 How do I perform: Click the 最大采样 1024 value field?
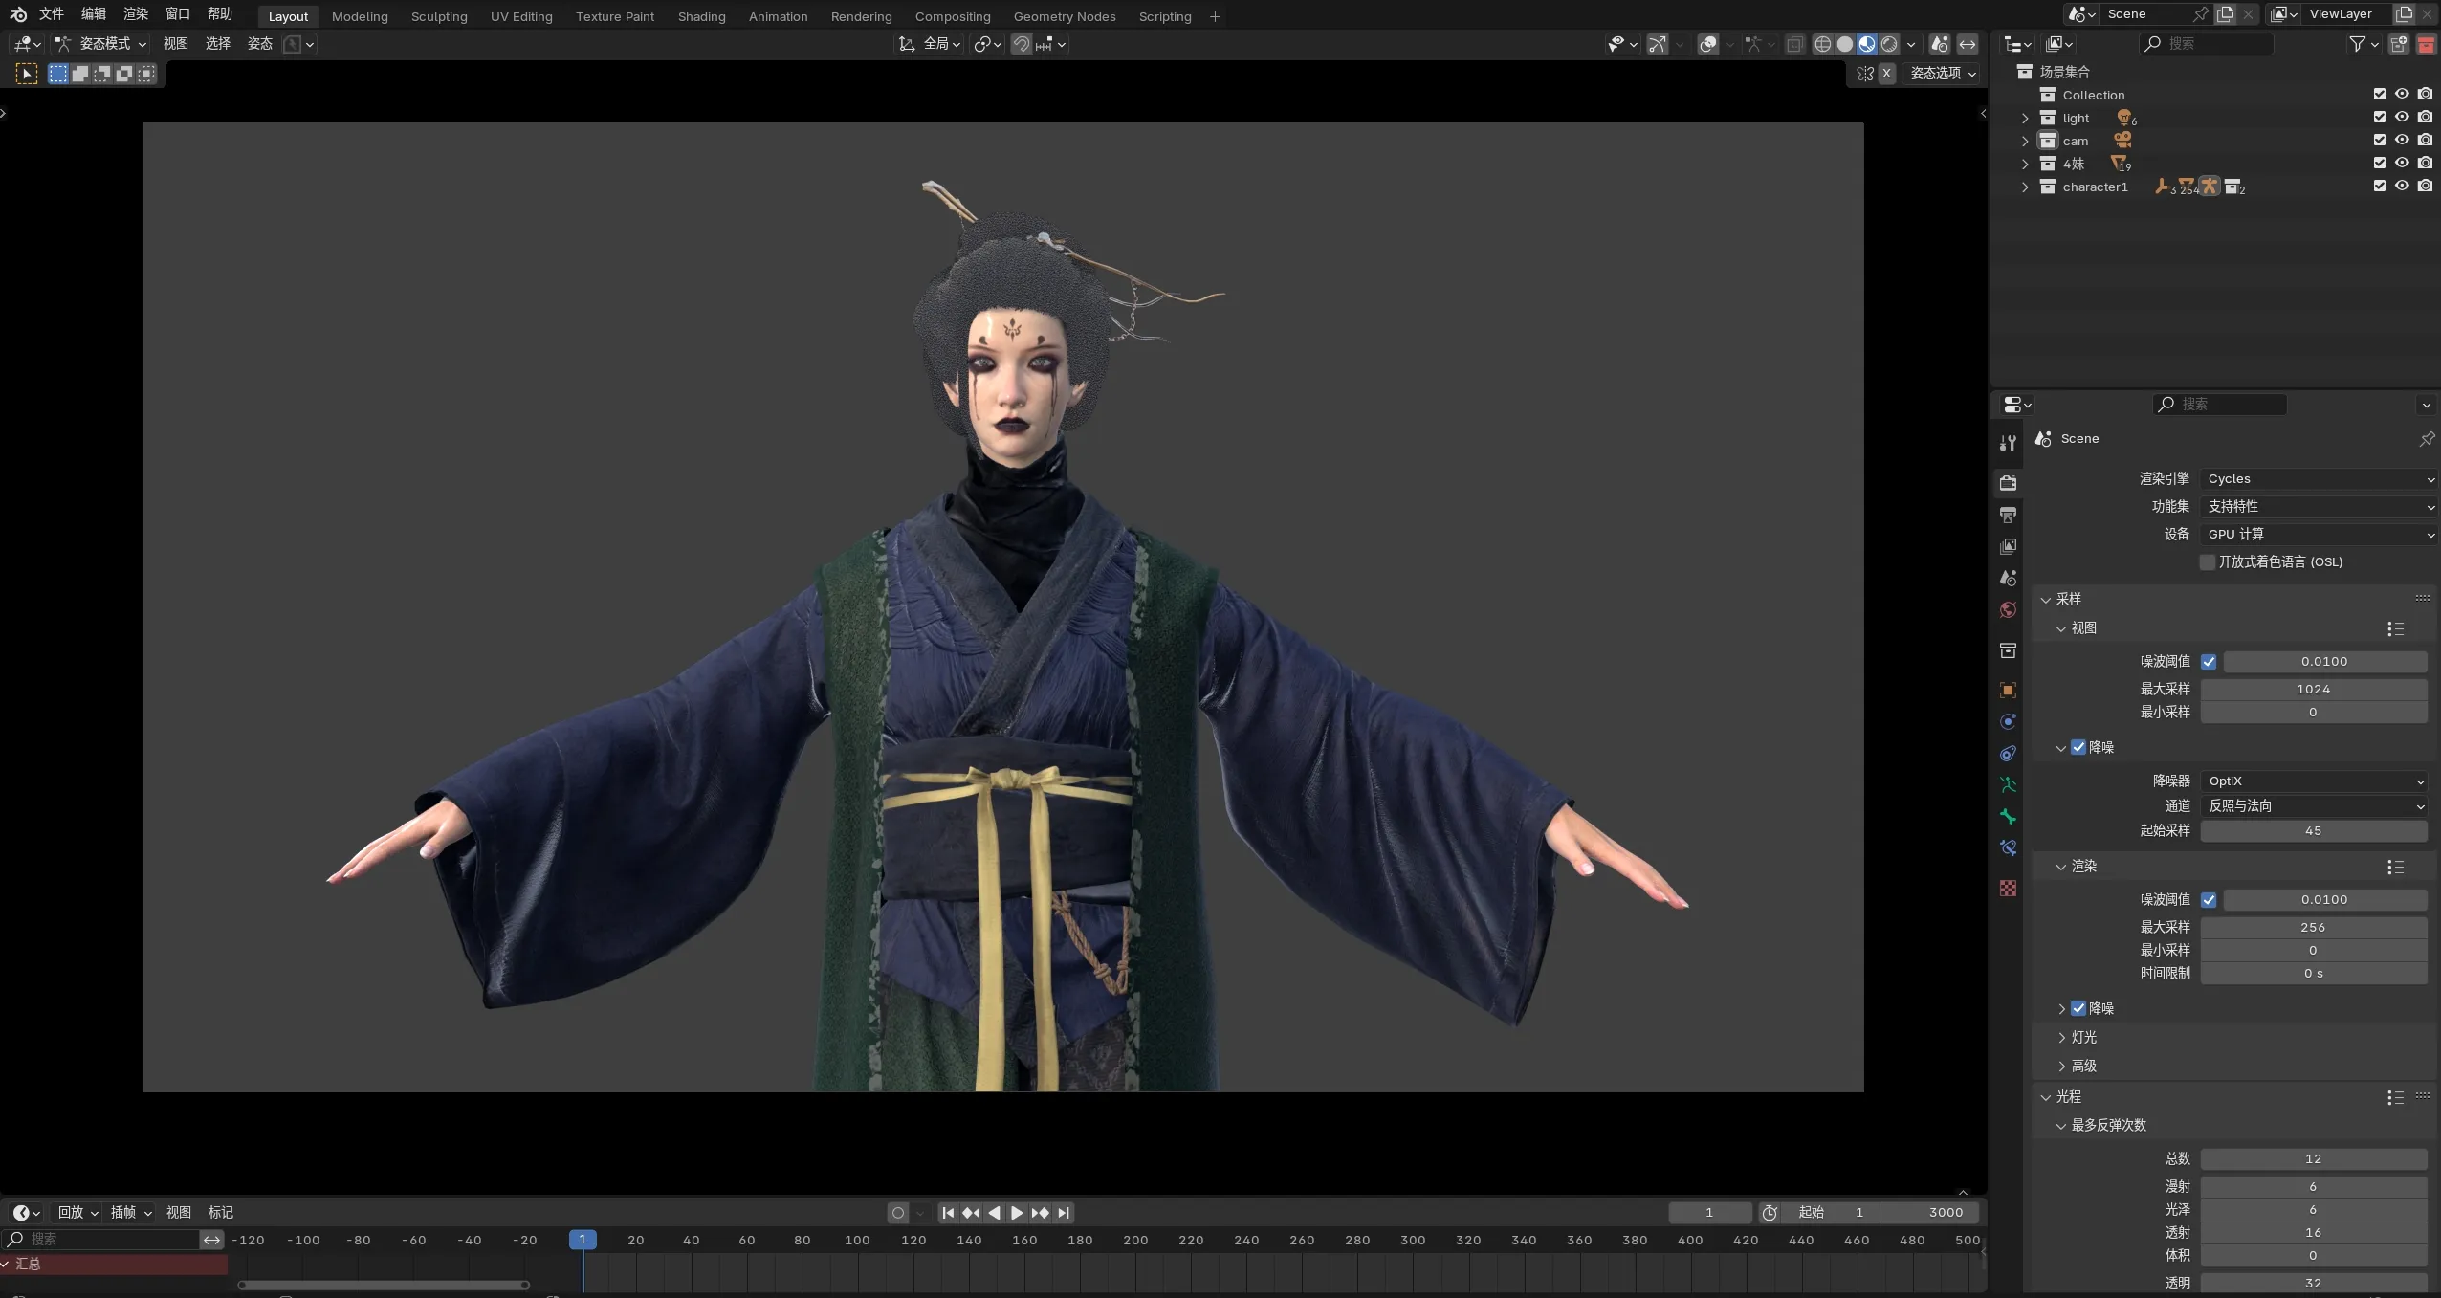[2314, 690]
